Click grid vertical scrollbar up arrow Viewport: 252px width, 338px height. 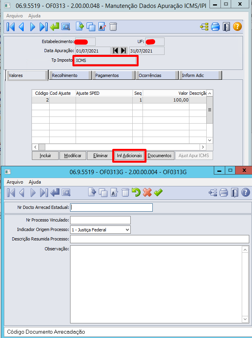209,93
